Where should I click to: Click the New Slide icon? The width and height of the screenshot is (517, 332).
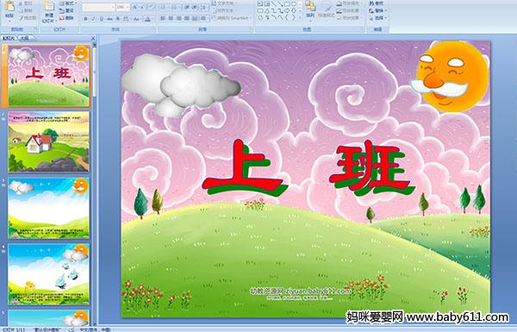(49, 7)
